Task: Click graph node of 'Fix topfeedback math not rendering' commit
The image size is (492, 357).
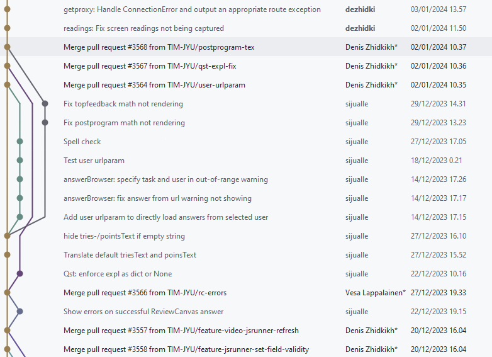Action: [45, 104]
